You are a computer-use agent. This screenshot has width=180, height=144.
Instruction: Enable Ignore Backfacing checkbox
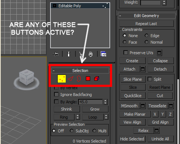click(x=56, y=95)
